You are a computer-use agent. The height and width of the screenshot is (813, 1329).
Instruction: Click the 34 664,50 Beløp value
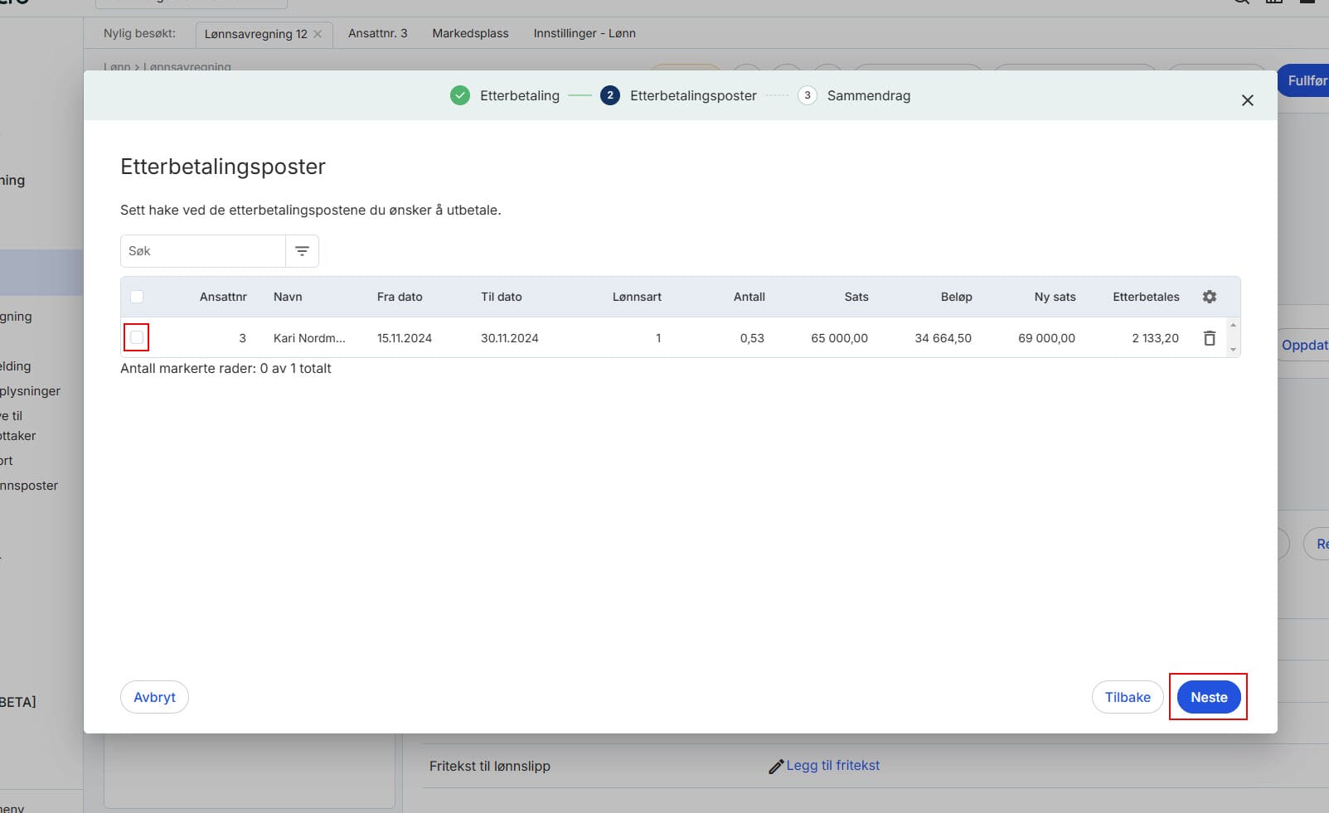(x=943, y=338)
